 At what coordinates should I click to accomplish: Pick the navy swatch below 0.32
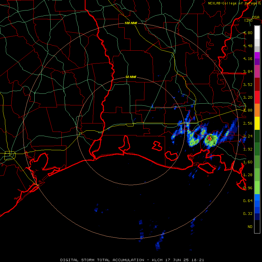click(x=257, y=217)
